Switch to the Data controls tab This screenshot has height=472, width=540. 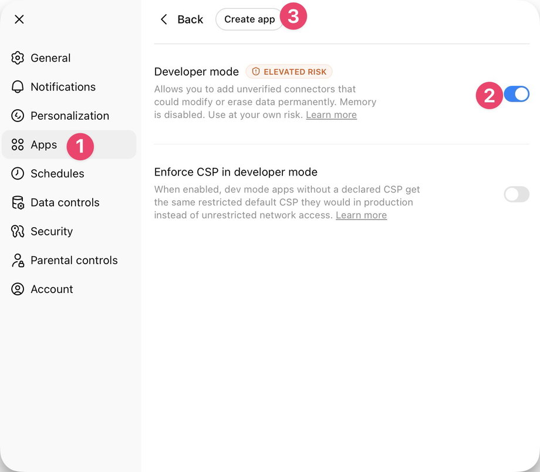pyautogui.click(x=65, y=203)
